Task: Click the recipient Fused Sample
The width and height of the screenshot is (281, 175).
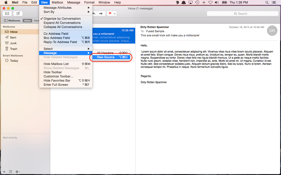Action: pos(155,31)
